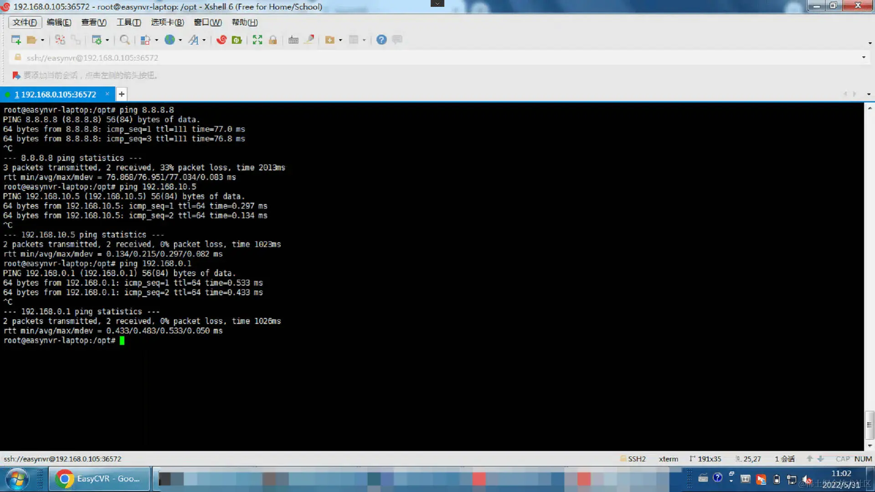Open the 文件(F) menu

(25, 22)
